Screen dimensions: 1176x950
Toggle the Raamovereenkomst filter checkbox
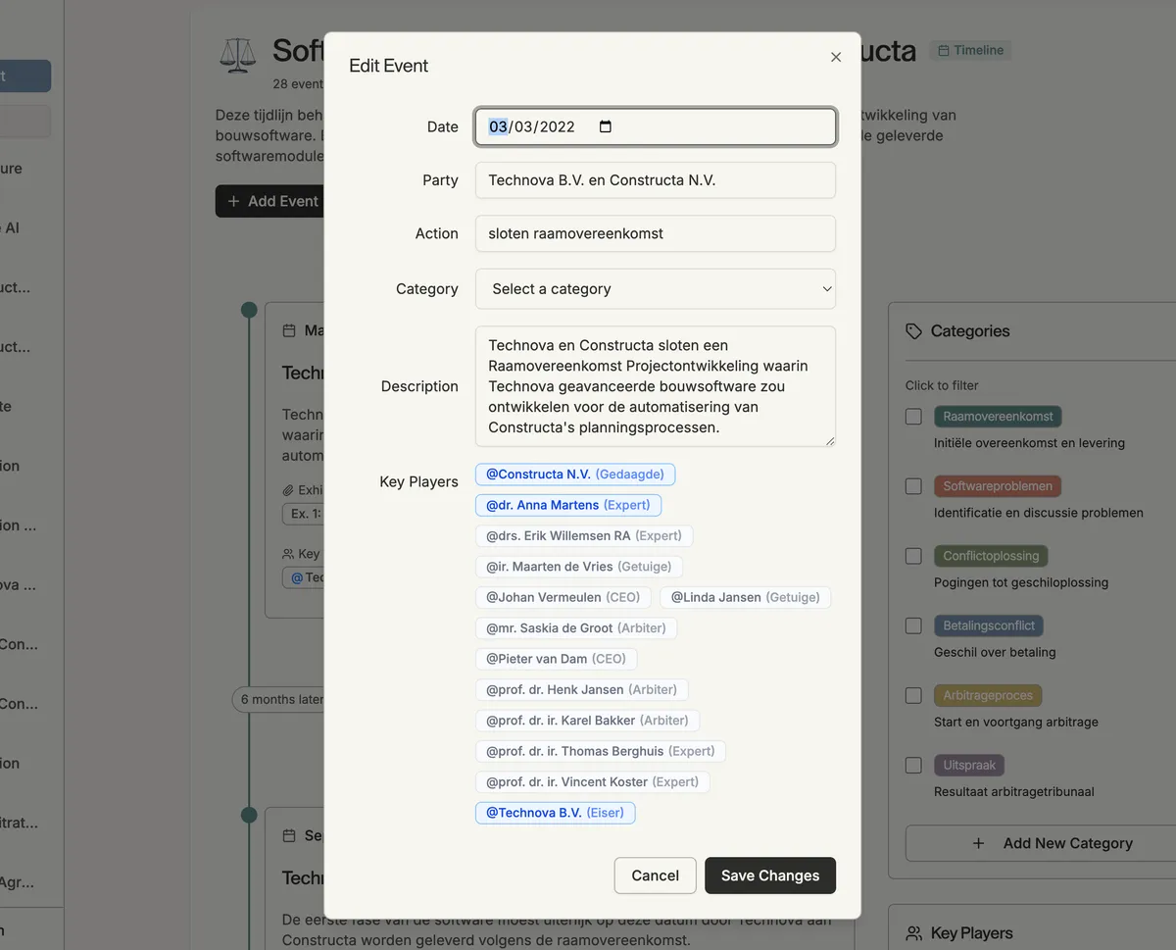click(913, 417)
